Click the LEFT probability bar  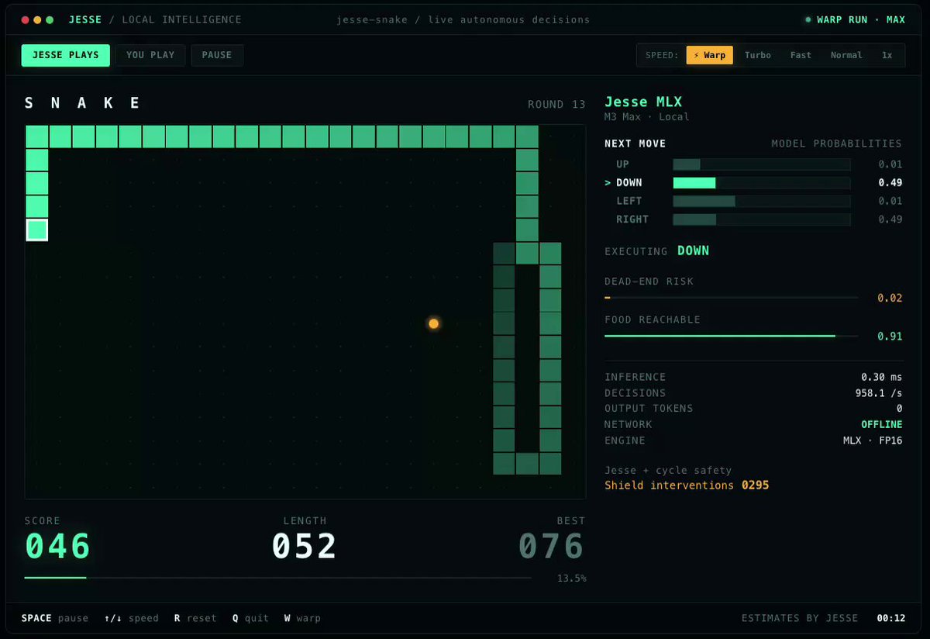pos(762,201)
